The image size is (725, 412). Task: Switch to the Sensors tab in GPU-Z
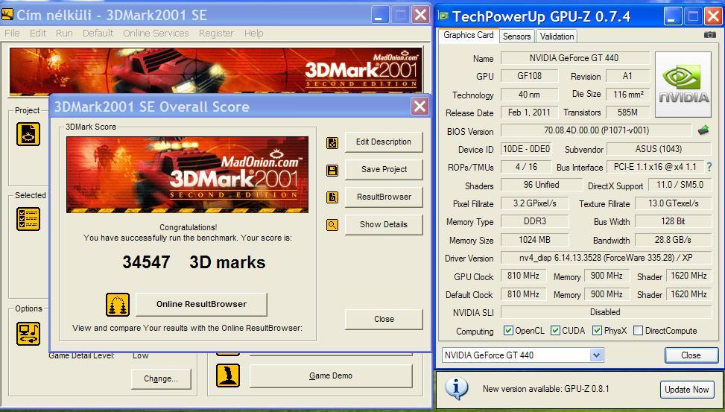coord(516,36)
